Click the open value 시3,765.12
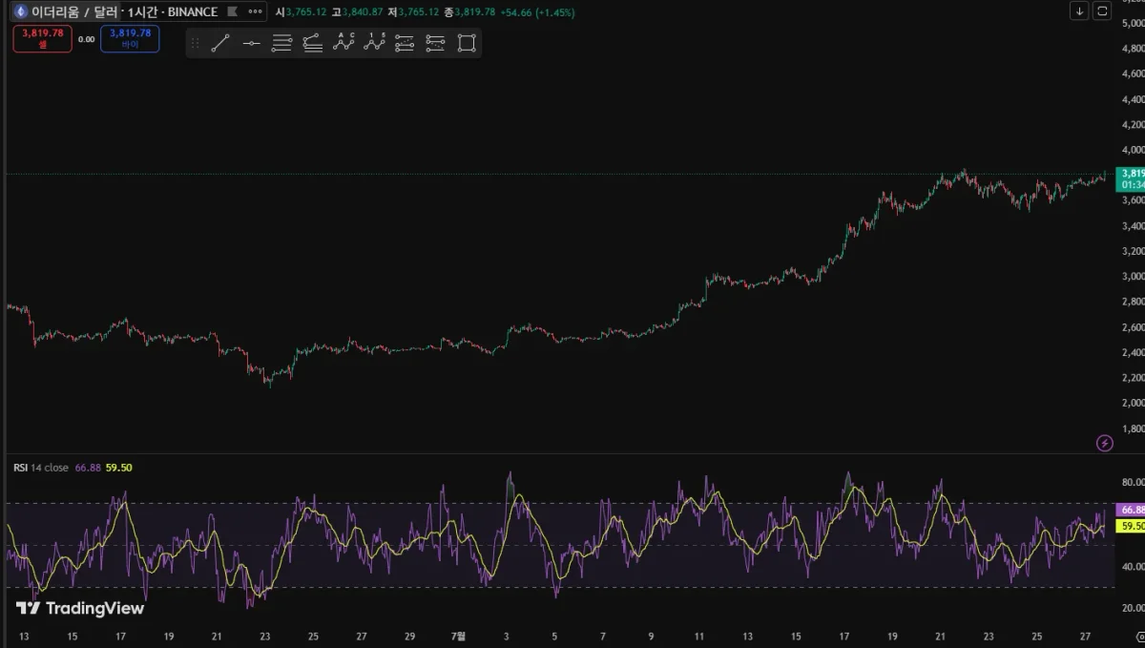 pos(299,11)
